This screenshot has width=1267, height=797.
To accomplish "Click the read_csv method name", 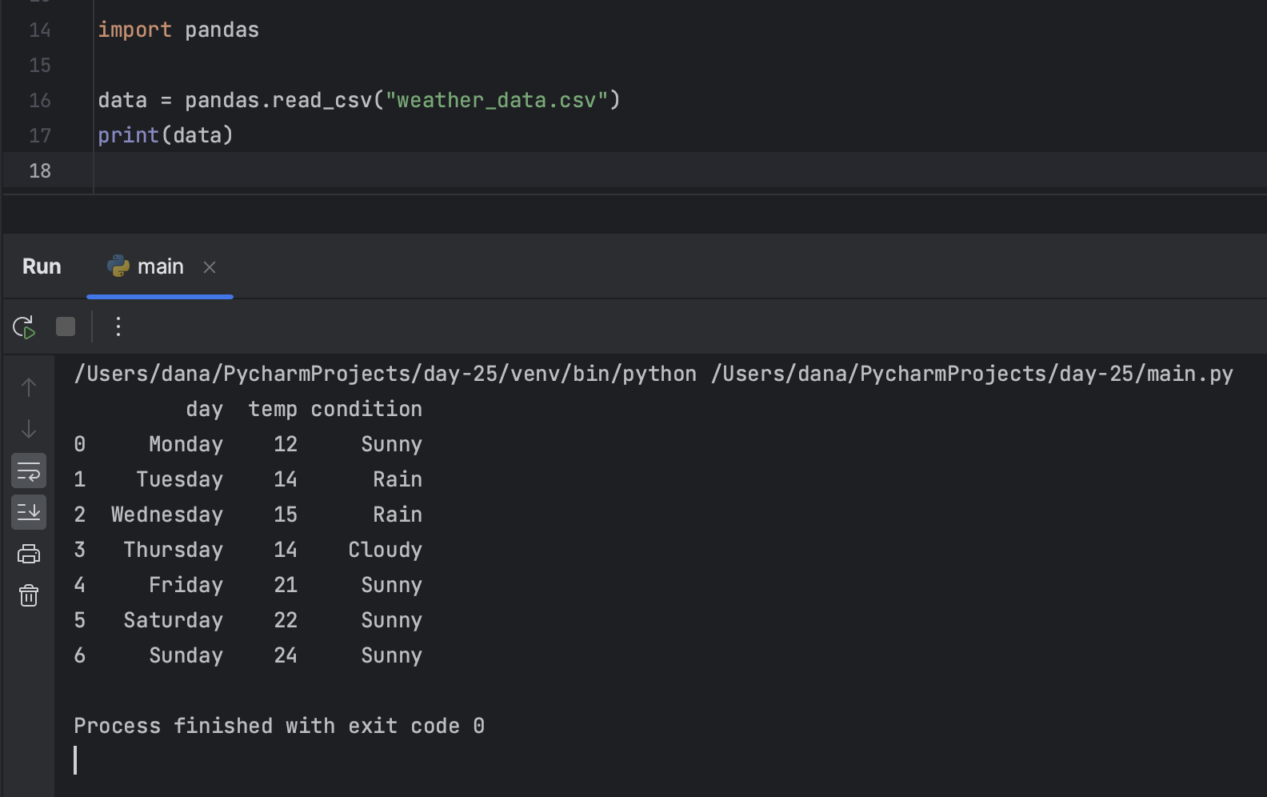I will [322, 101].
